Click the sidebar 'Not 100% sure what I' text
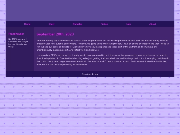Screen dimensions: 180x135 tap(18, 43)
